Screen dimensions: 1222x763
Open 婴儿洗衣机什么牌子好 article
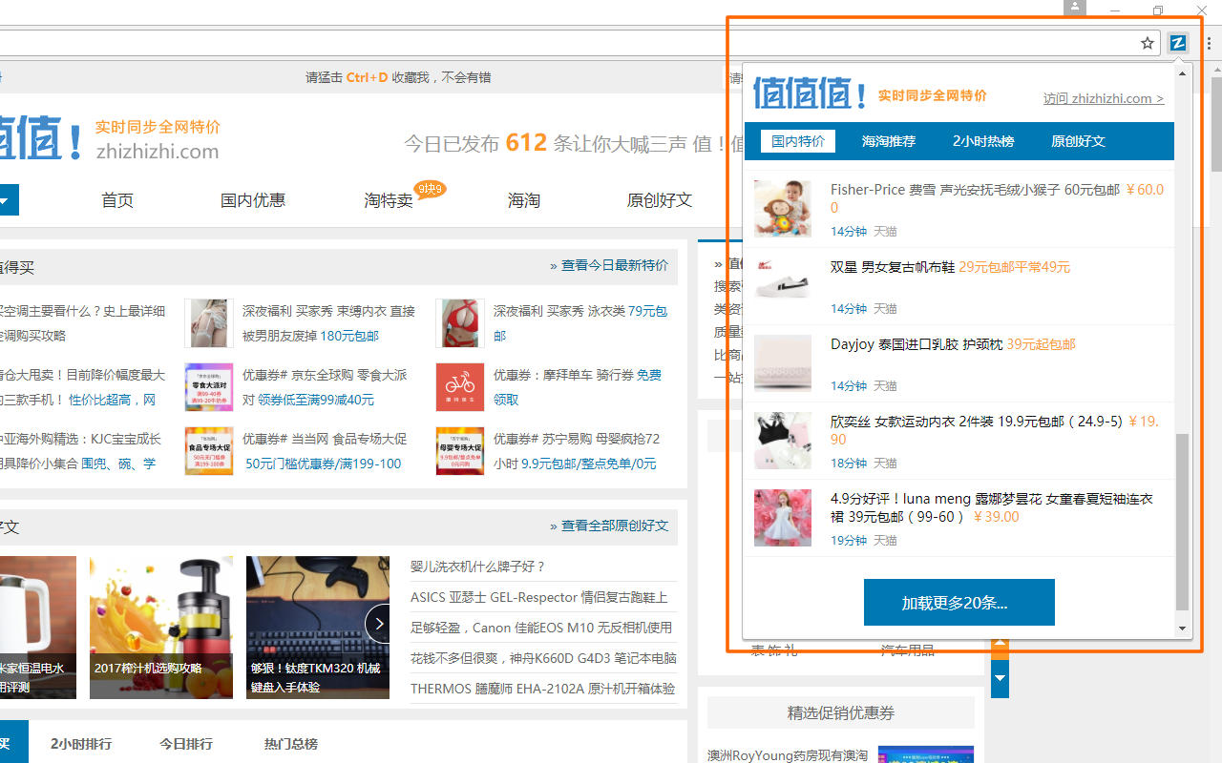(x=477, y=567)
